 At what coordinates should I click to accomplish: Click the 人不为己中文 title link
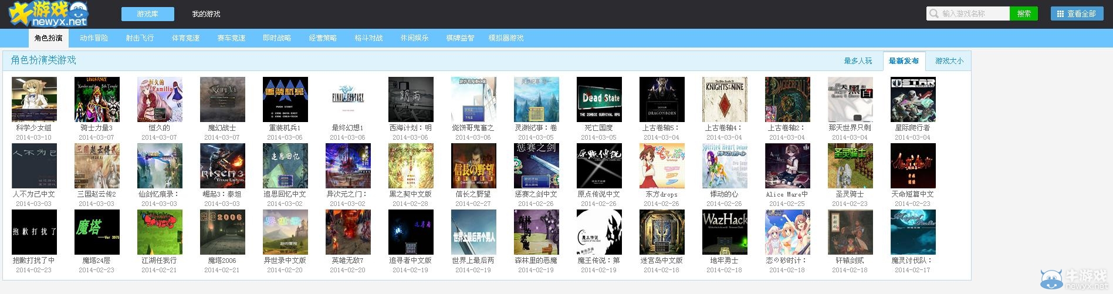click(x=34, y=194)
